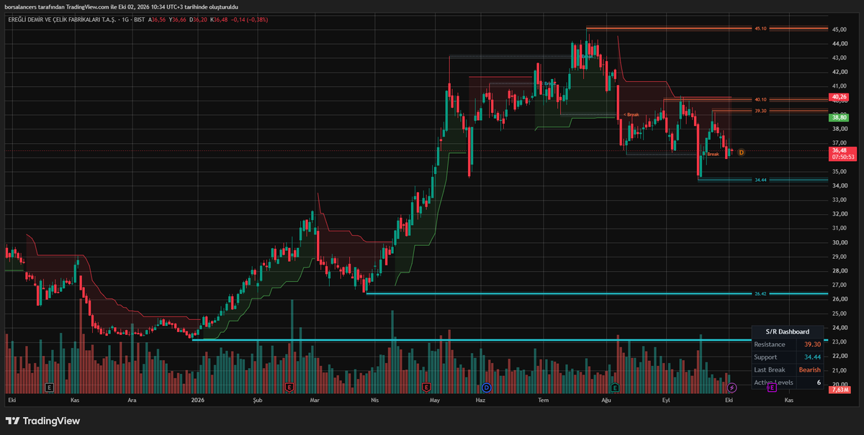Click the S/R Dashboard header

pos(789,331)
